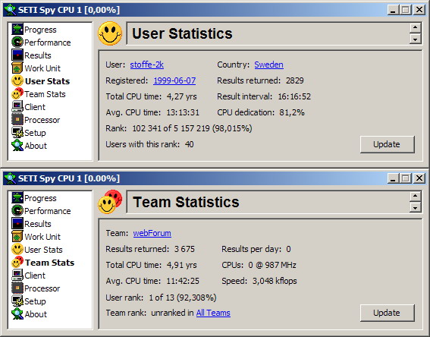This screenshot has width=430, height=337.
Task: Open Work Unit label in Team Statistics window
Action: pyautogui.click(x=42, y=237)
